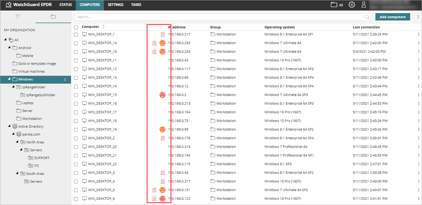Toggle the select-all checkbox in header
This screenshot has width=422, height=205.
tap(76, 27)
